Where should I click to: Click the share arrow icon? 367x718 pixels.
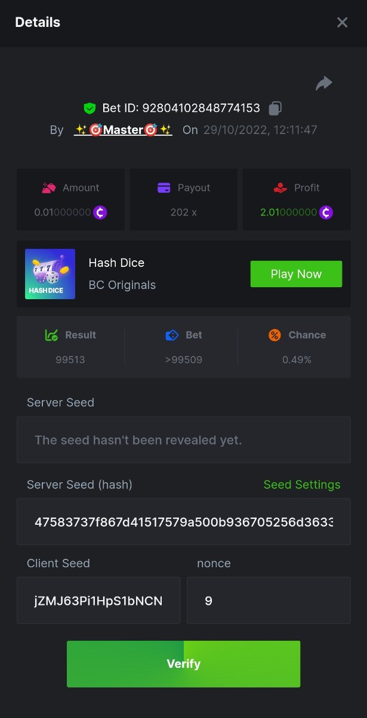click(323, 84)
